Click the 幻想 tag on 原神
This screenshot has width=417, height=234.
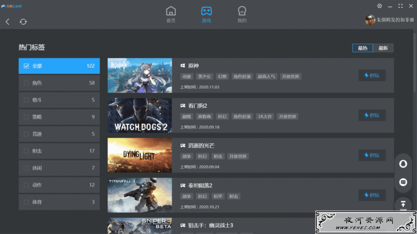click(222, 77)
